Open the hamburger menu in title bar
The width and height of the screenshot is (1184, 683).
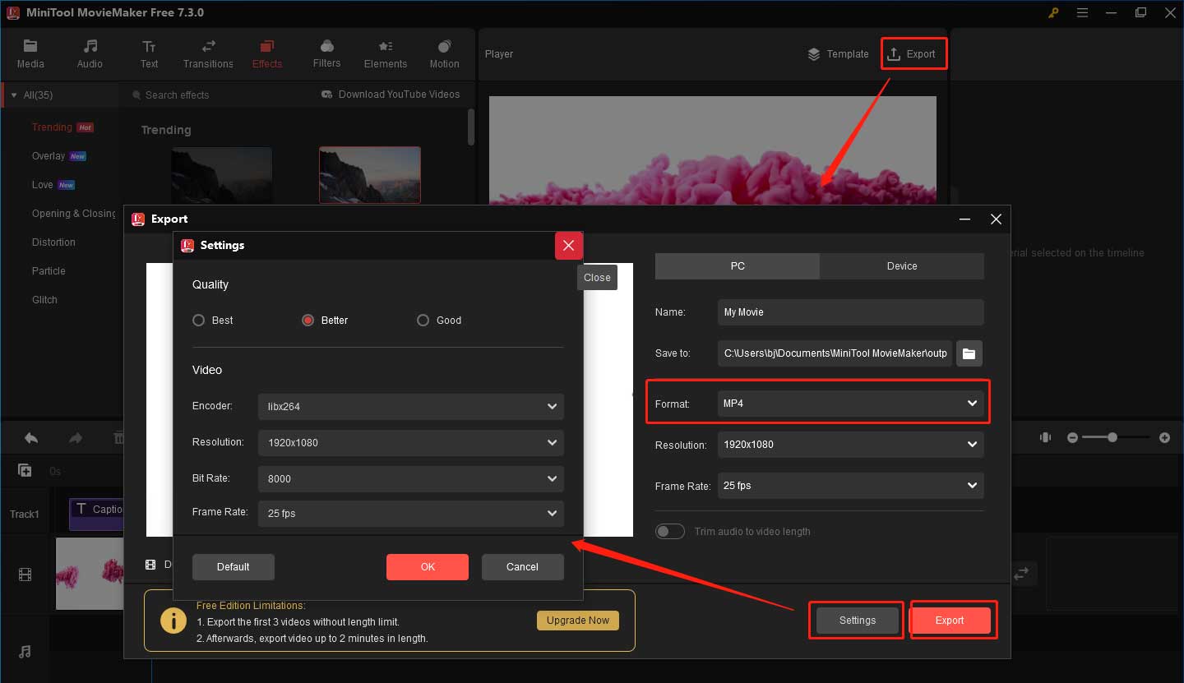(1082, 13)
